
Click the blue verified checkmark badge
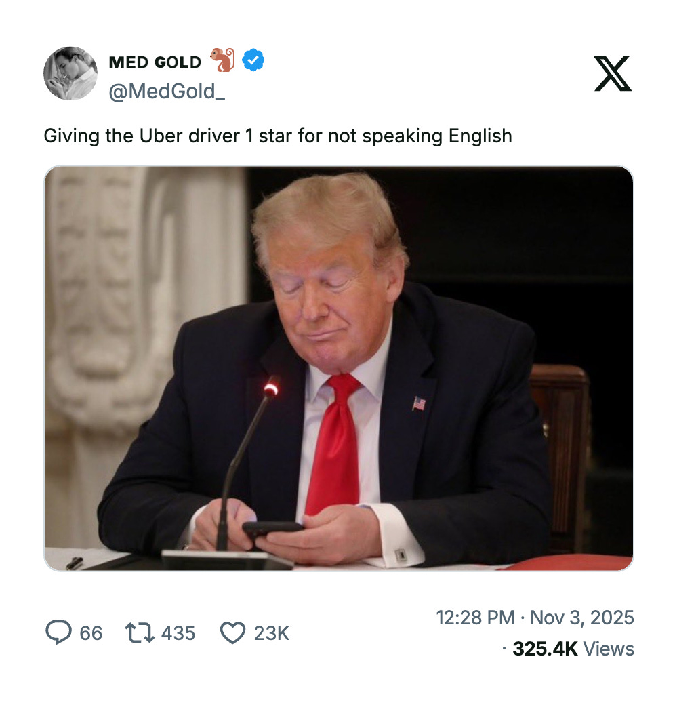coord(253,60)
